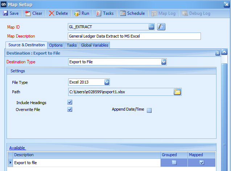Open the File Type dropdown
Image resolution: width=231 pixels, height=171 pixels.
[x=107, y=82]
